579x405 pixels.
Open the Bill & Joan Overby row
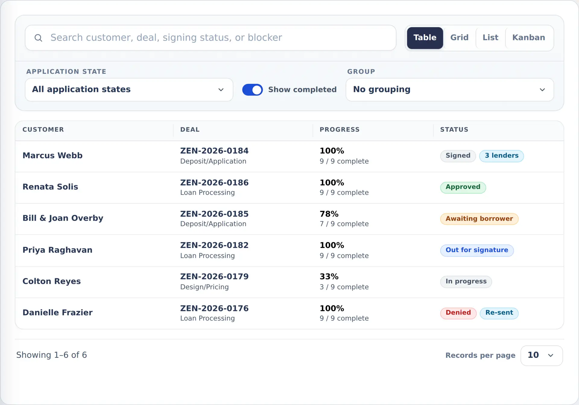coord(289,219)
